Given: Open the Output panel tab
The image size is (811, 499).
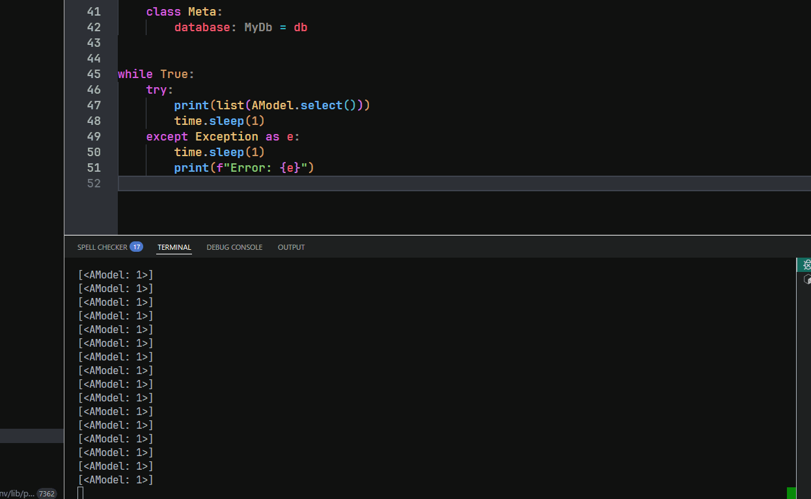Looking at the screenshot, I should pos(291,247).
